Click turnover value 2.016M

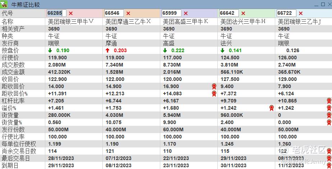172,72
